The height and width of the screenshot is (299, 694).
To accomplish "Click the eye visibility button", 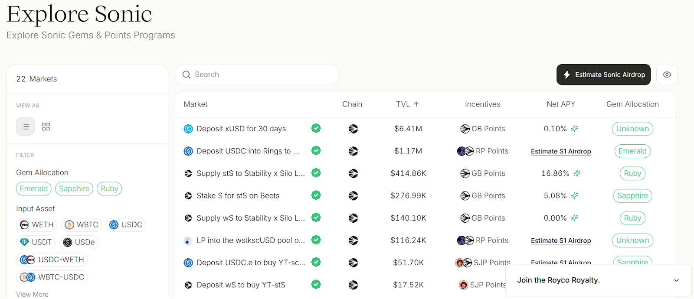I will [x=667, y=75].
